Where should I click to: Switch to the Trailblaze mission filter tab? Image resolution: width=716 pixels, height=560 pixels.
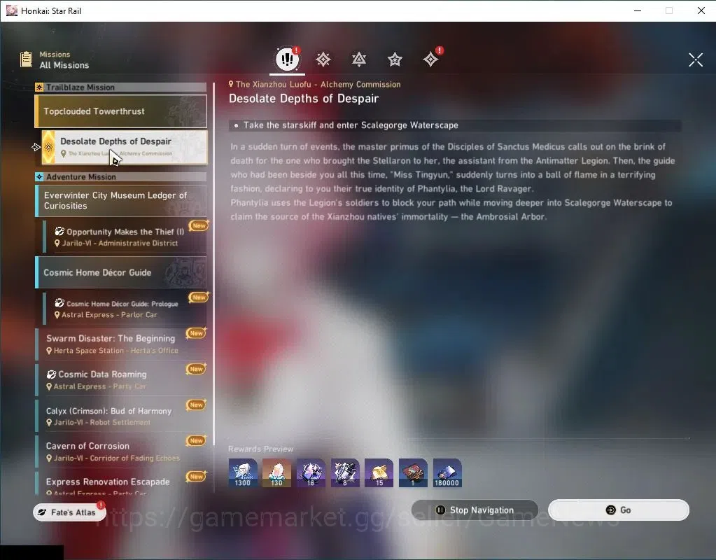click(x=323, y=59)
